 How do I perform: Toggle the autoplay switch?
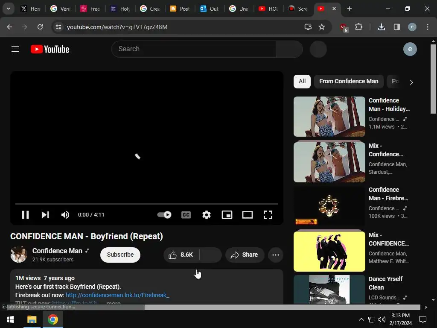(x=164, y=215)
